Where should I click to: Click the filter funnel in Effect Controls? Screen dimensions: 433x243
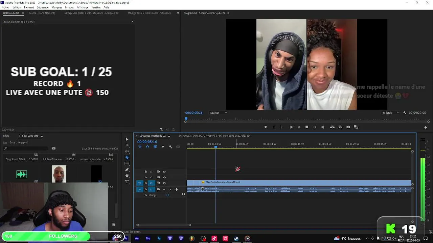161,129
